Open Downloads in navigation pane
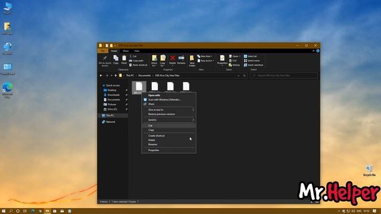 click(114, 95)
